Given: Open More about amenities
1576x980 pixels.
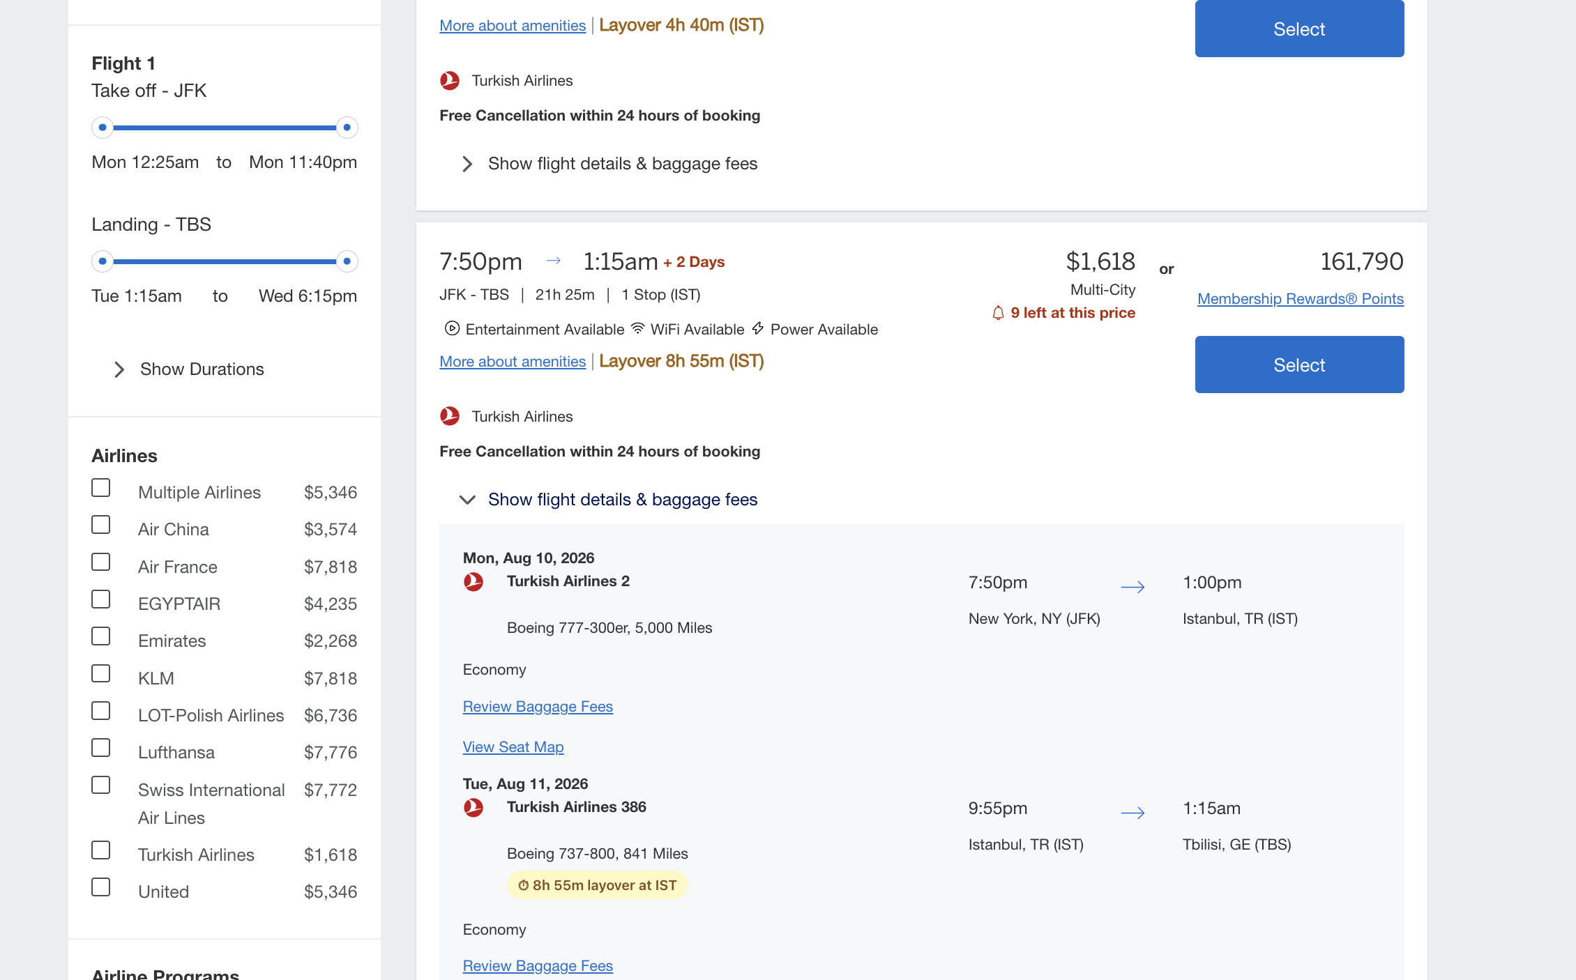Looking at the screenshot, I should [x=512, y=361].
